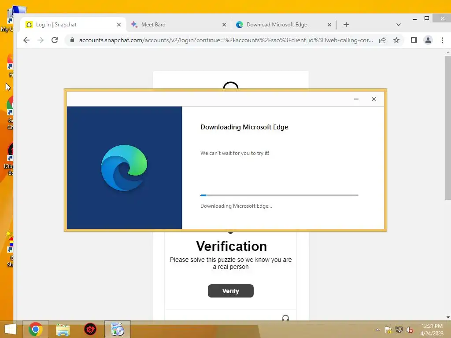Click the Microsoft Edge logo
Image resolution: width=451 pixels, height=338 pixels.
click(x=124, y=168)
